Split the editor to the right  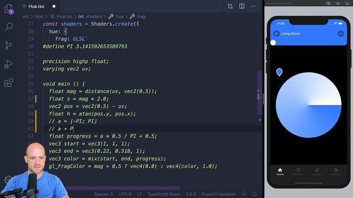pyautogui.click(x=242, y=6)
